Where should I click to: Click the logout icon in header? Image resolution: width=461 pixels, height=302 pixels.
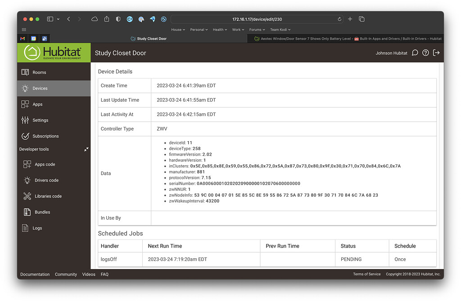tap(436, 53)
